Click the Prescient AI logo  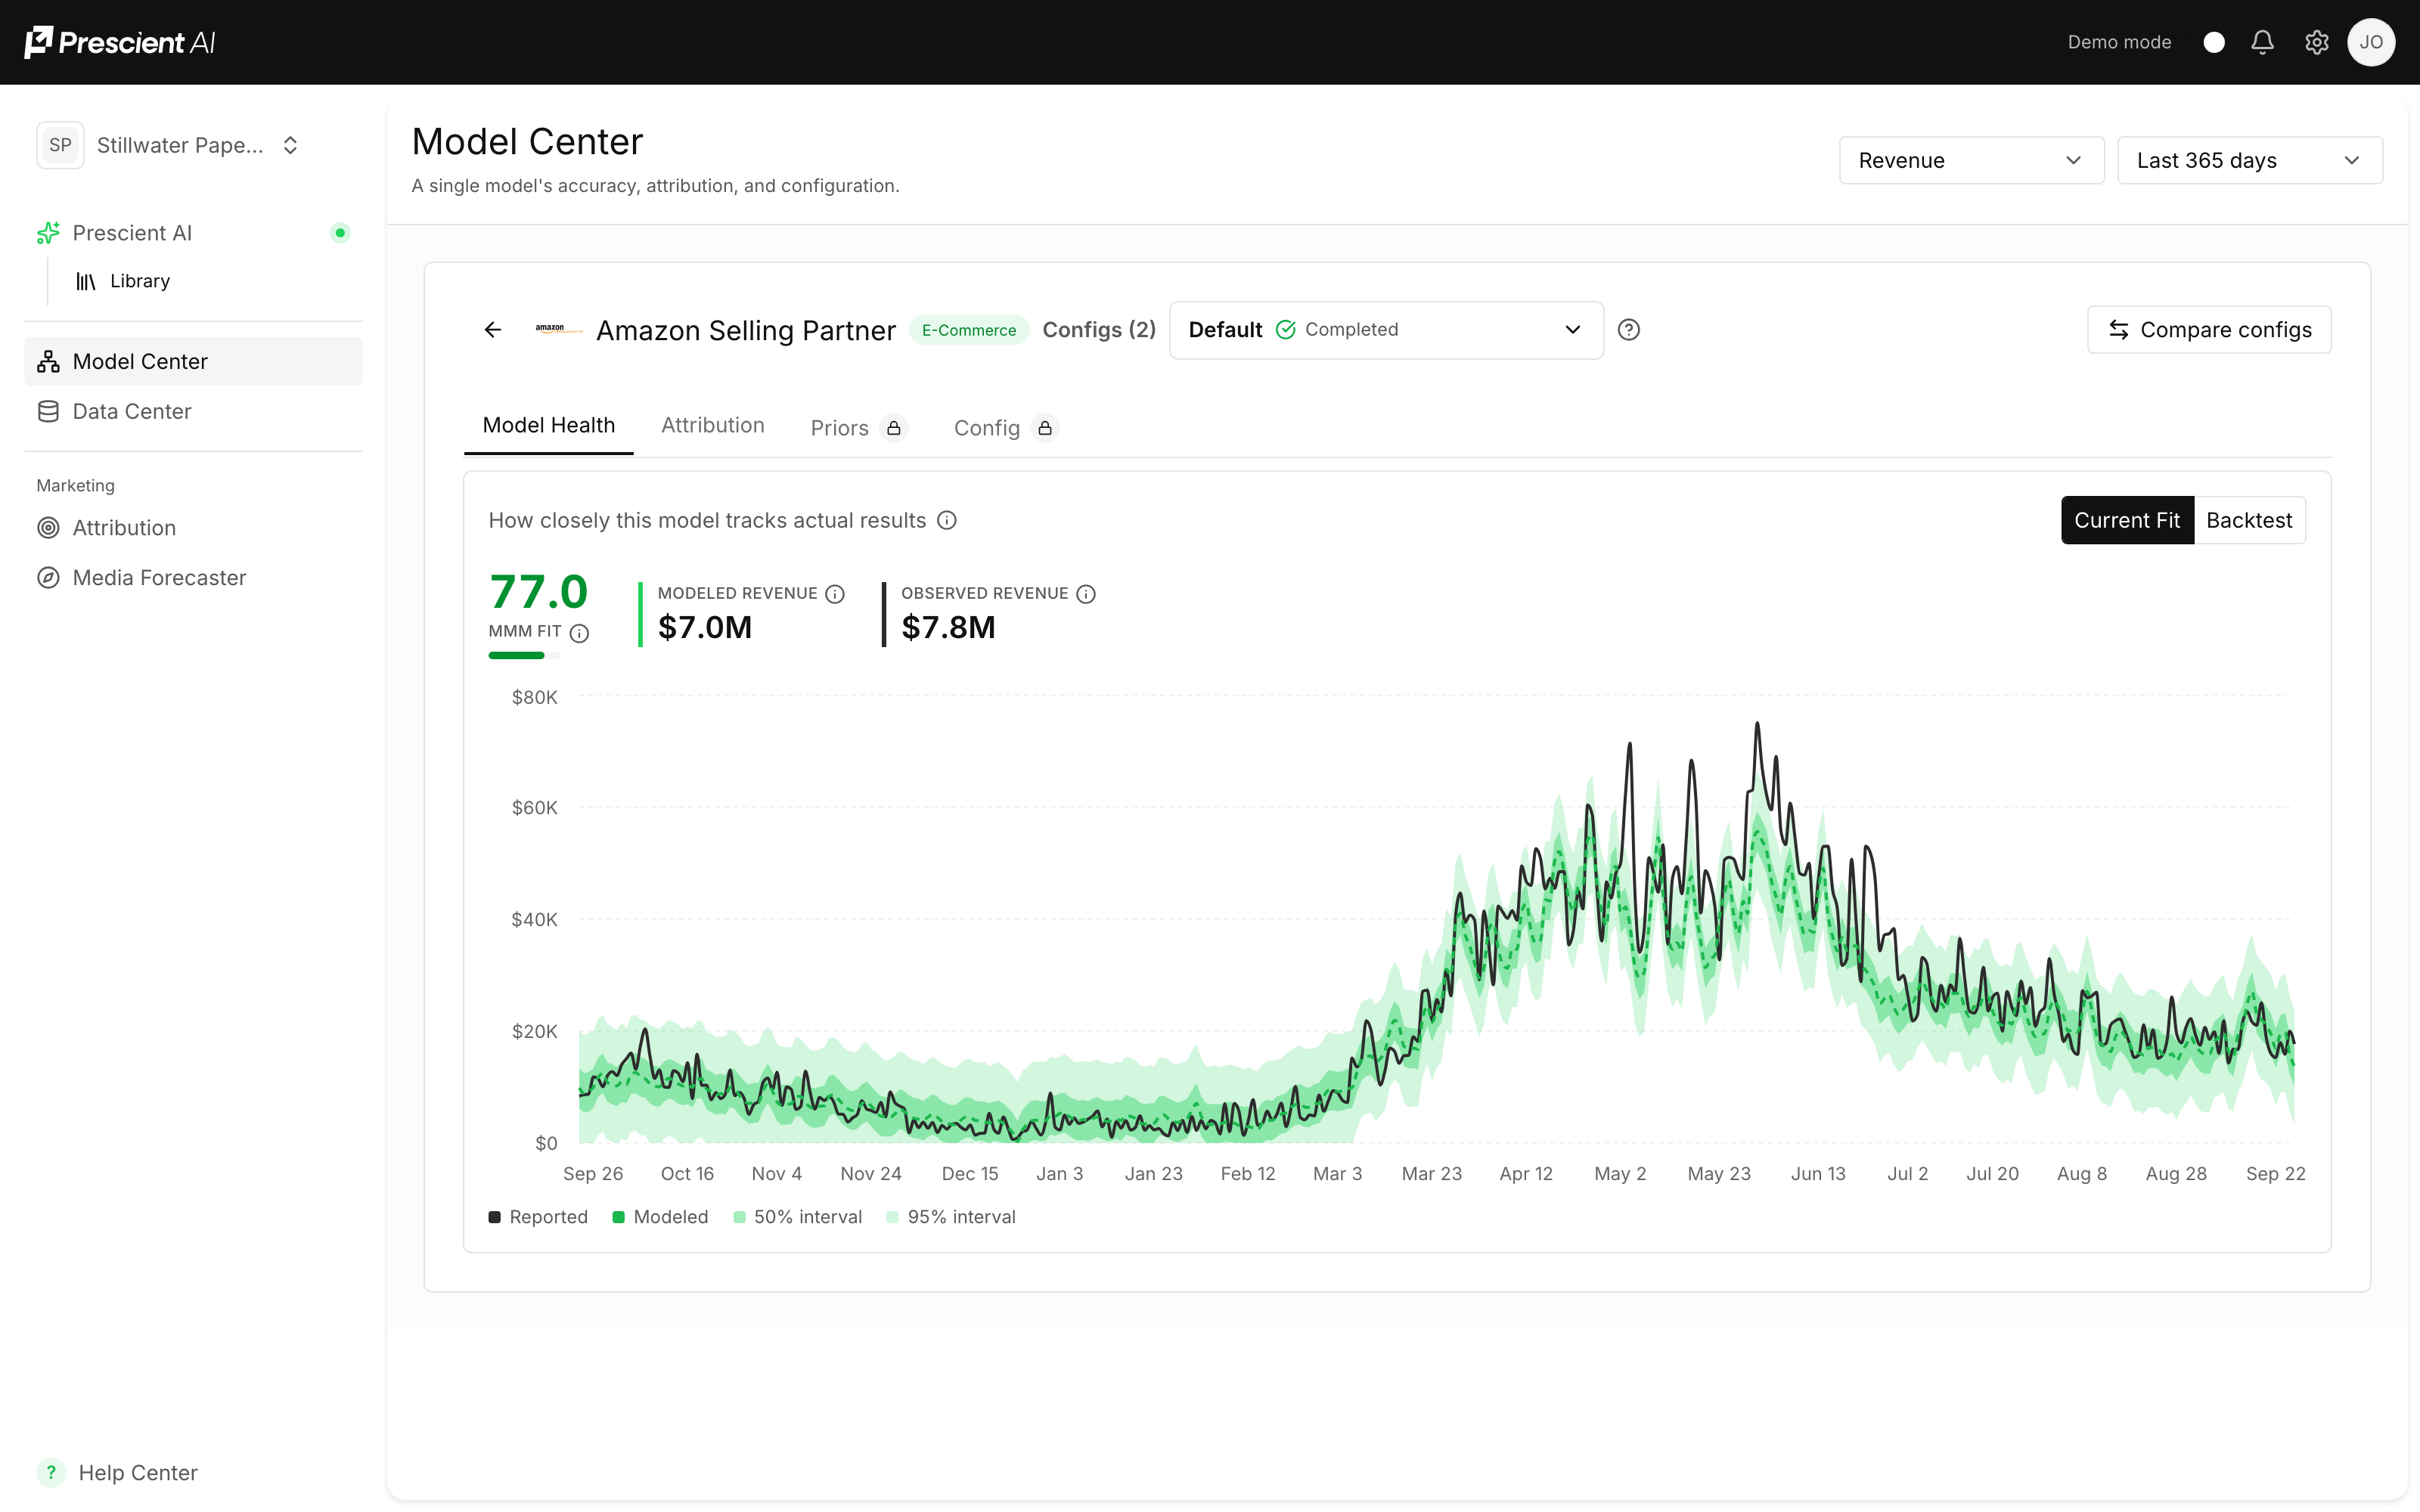(119, 42)
